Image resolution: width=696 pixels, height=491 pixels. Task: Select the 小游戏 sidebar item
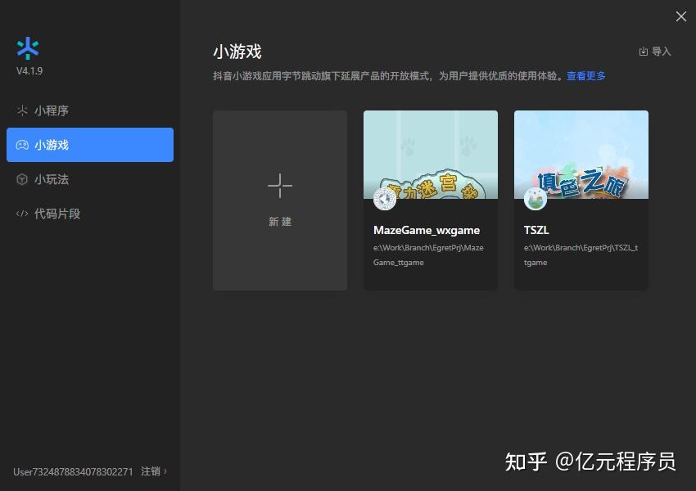[90, 145]
